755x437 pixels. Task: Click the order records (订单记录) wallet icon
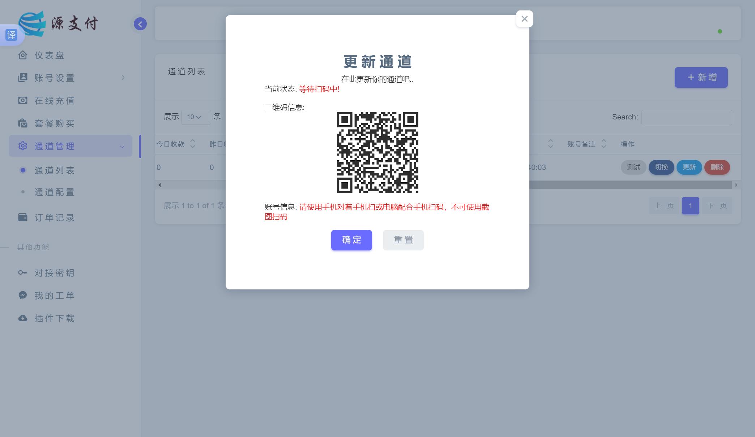pyautogui.click(x=23, y=217)
